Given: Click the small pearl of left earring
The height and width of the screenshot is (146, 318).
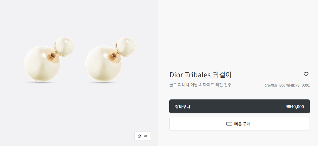Looking at the screenshot, I should coord(65,46).
